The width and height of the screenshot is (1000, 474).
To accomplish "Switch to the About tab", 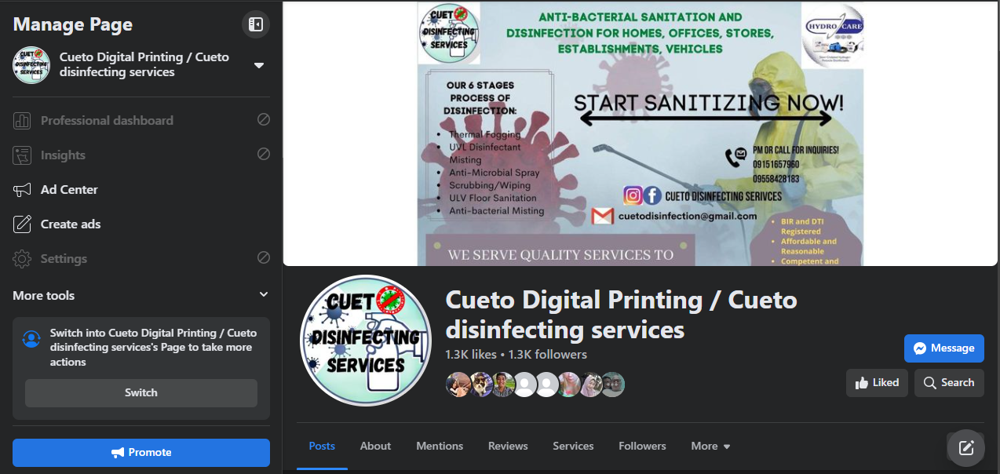I will click(375, 446).
